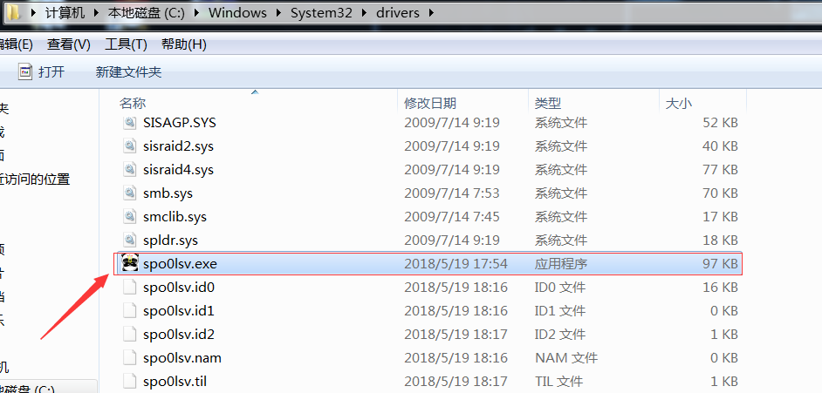
Task: Select the smclib.sys file name
Action: pos(175,216)
